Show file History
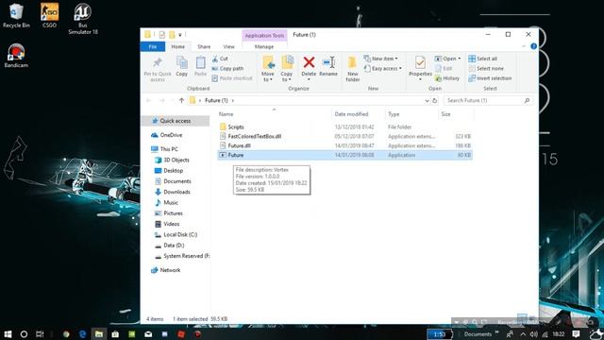604x340 pixels. (447, 78)
